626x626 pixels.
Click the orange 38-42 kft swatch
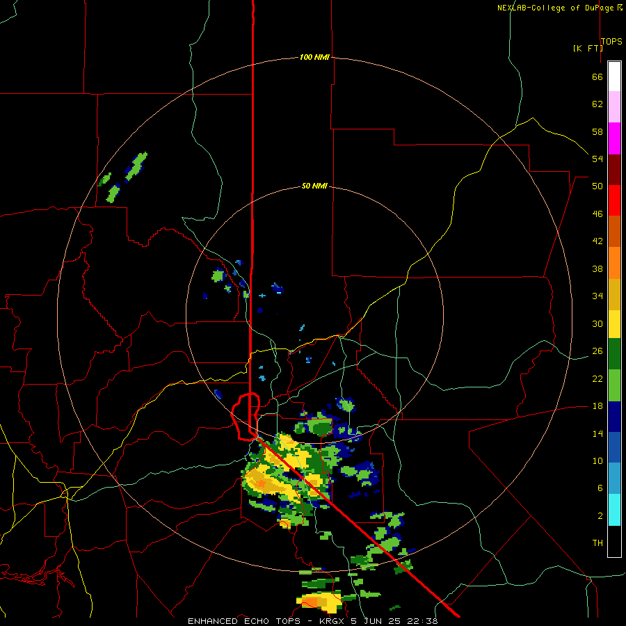[x=614, y=262]
